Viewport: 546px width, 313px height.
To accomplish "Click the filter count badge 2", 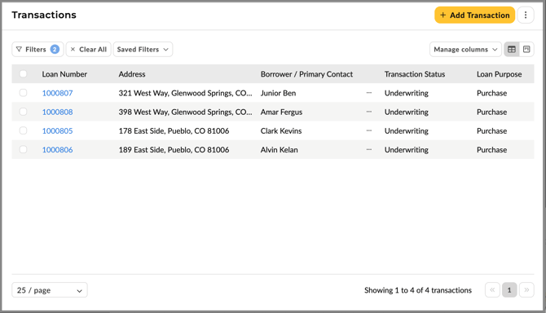I will coord(55,50).
